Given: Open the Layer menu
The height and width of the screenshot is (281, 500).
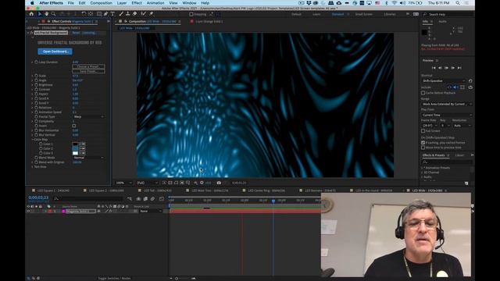Looking at the screenshot, I should pos(122,3).
